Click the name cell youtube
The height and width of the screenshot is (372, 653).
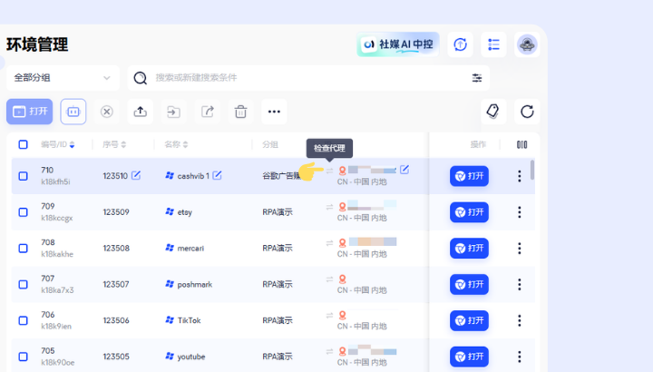coord(191,357)
